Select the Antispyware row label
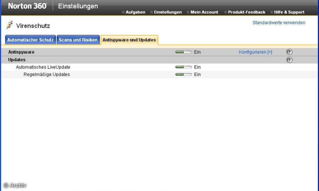The width and height of the screenshot is (319, 191). [21, 52]
